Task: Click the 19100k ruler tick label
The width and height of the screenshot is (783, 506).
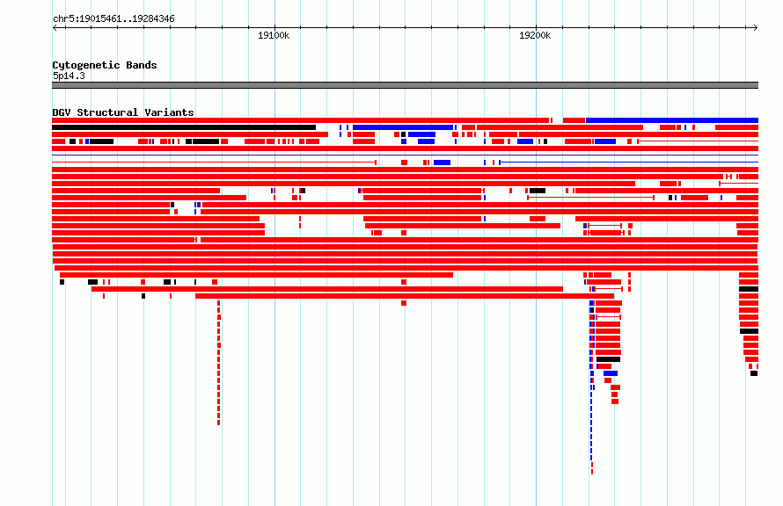Action: coord(274,35)
